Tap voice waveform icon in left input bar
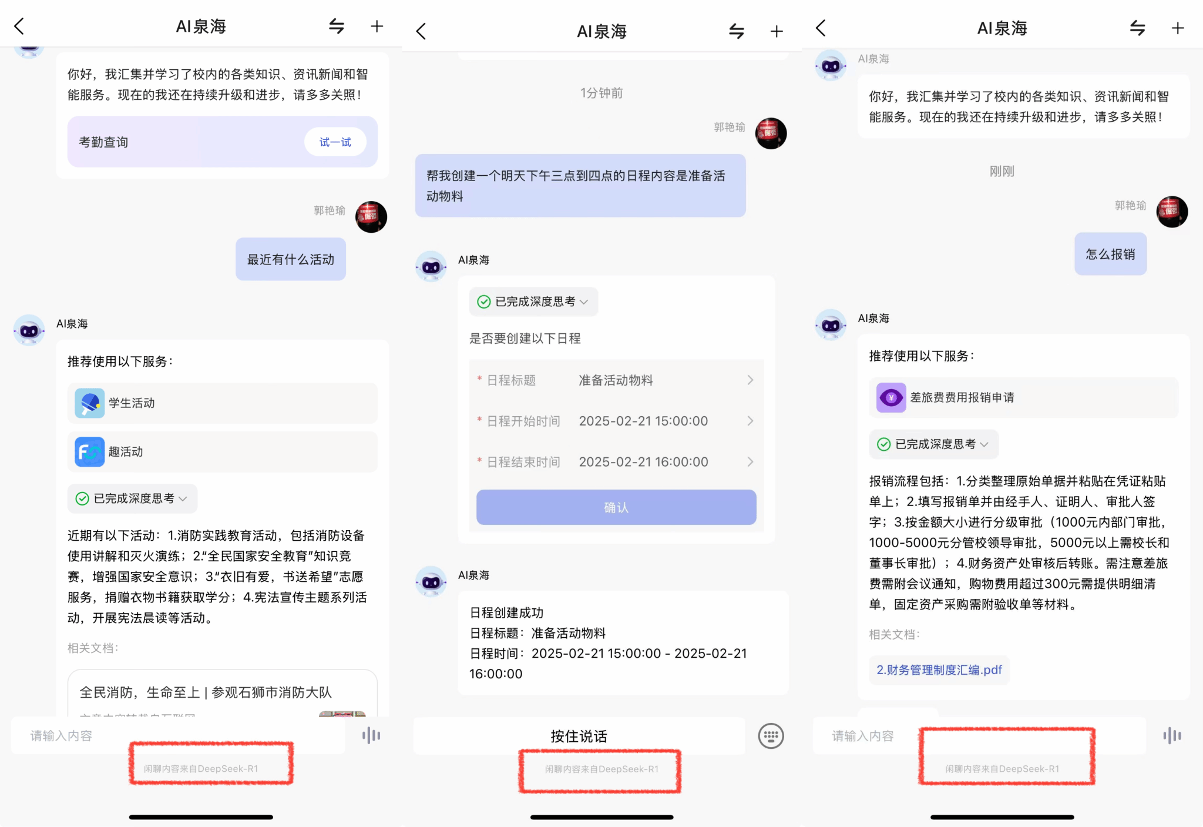Screen dimensions: 1203x827 (371, 735)
